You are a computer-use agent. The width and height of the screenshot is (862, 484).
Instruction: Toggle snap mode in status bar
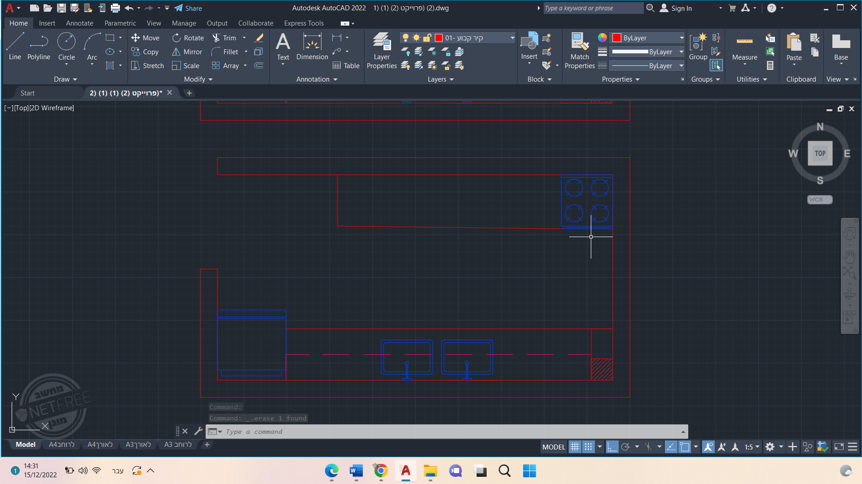coord(588,447)
